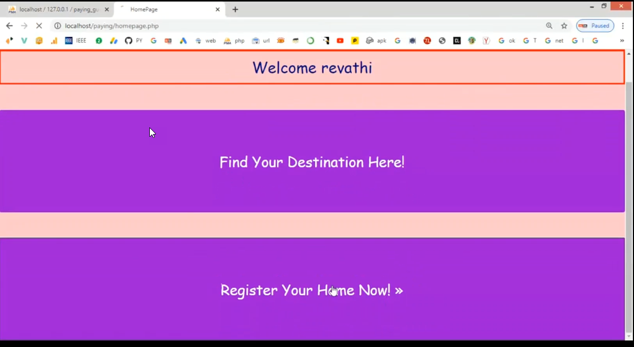Open the green V bookmark

pyautogui.click(x=24, y=41)
